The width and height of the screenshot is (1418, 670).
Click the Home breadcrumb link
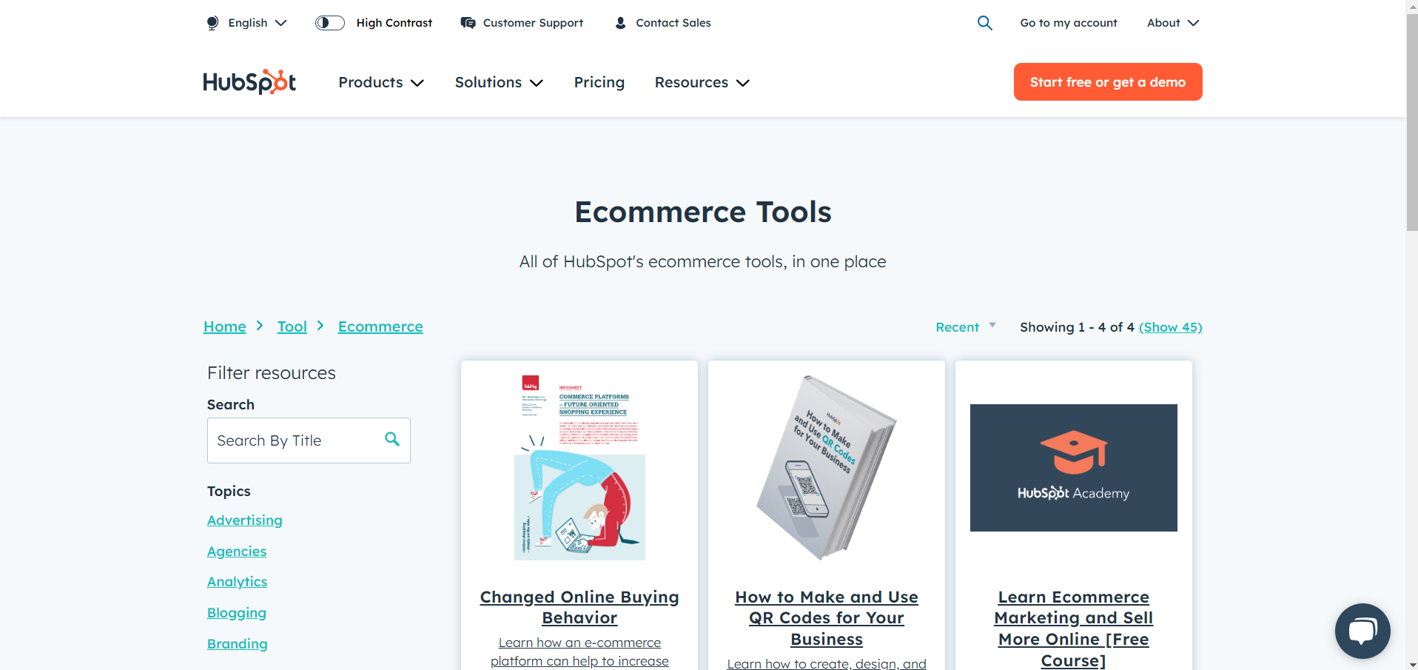tap(225, 326)
